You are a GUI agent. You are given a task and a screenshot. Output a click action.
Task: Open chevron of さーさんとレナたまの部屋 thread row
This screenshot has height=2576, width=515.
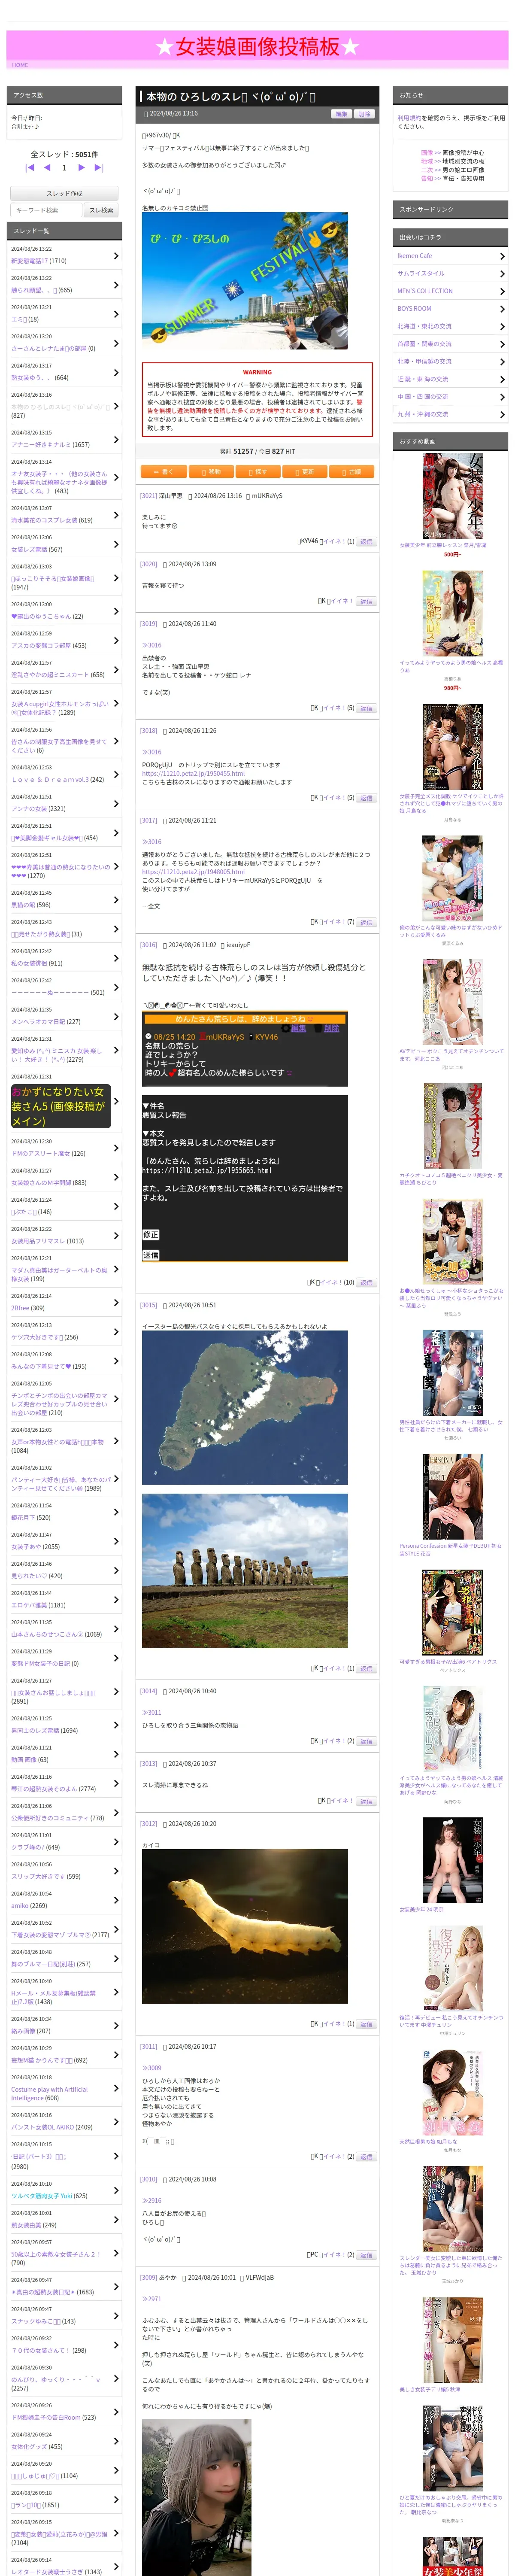pos(115,343)
